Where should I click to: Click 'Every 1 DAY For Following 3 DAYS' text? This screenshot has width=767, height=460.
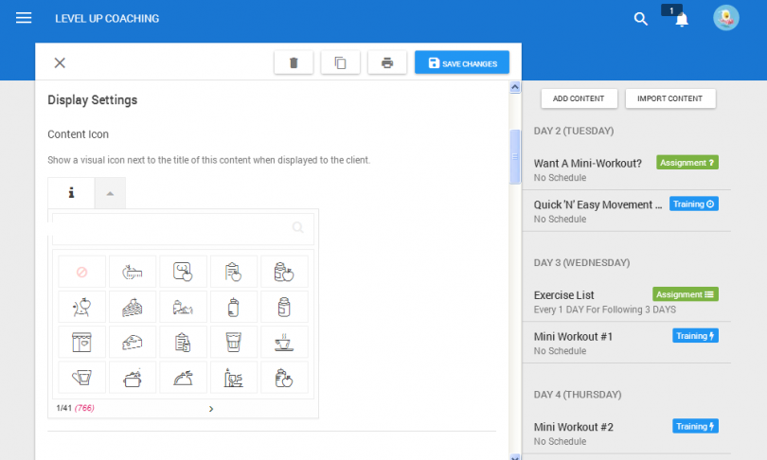click(604, 310)
